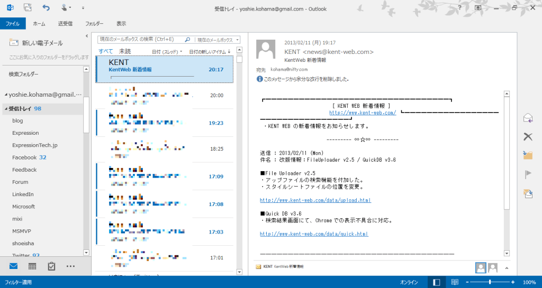Click folder pane scrollbar up arrow
Viewport: 542px width, 288px height.
(x=86, y=69)
